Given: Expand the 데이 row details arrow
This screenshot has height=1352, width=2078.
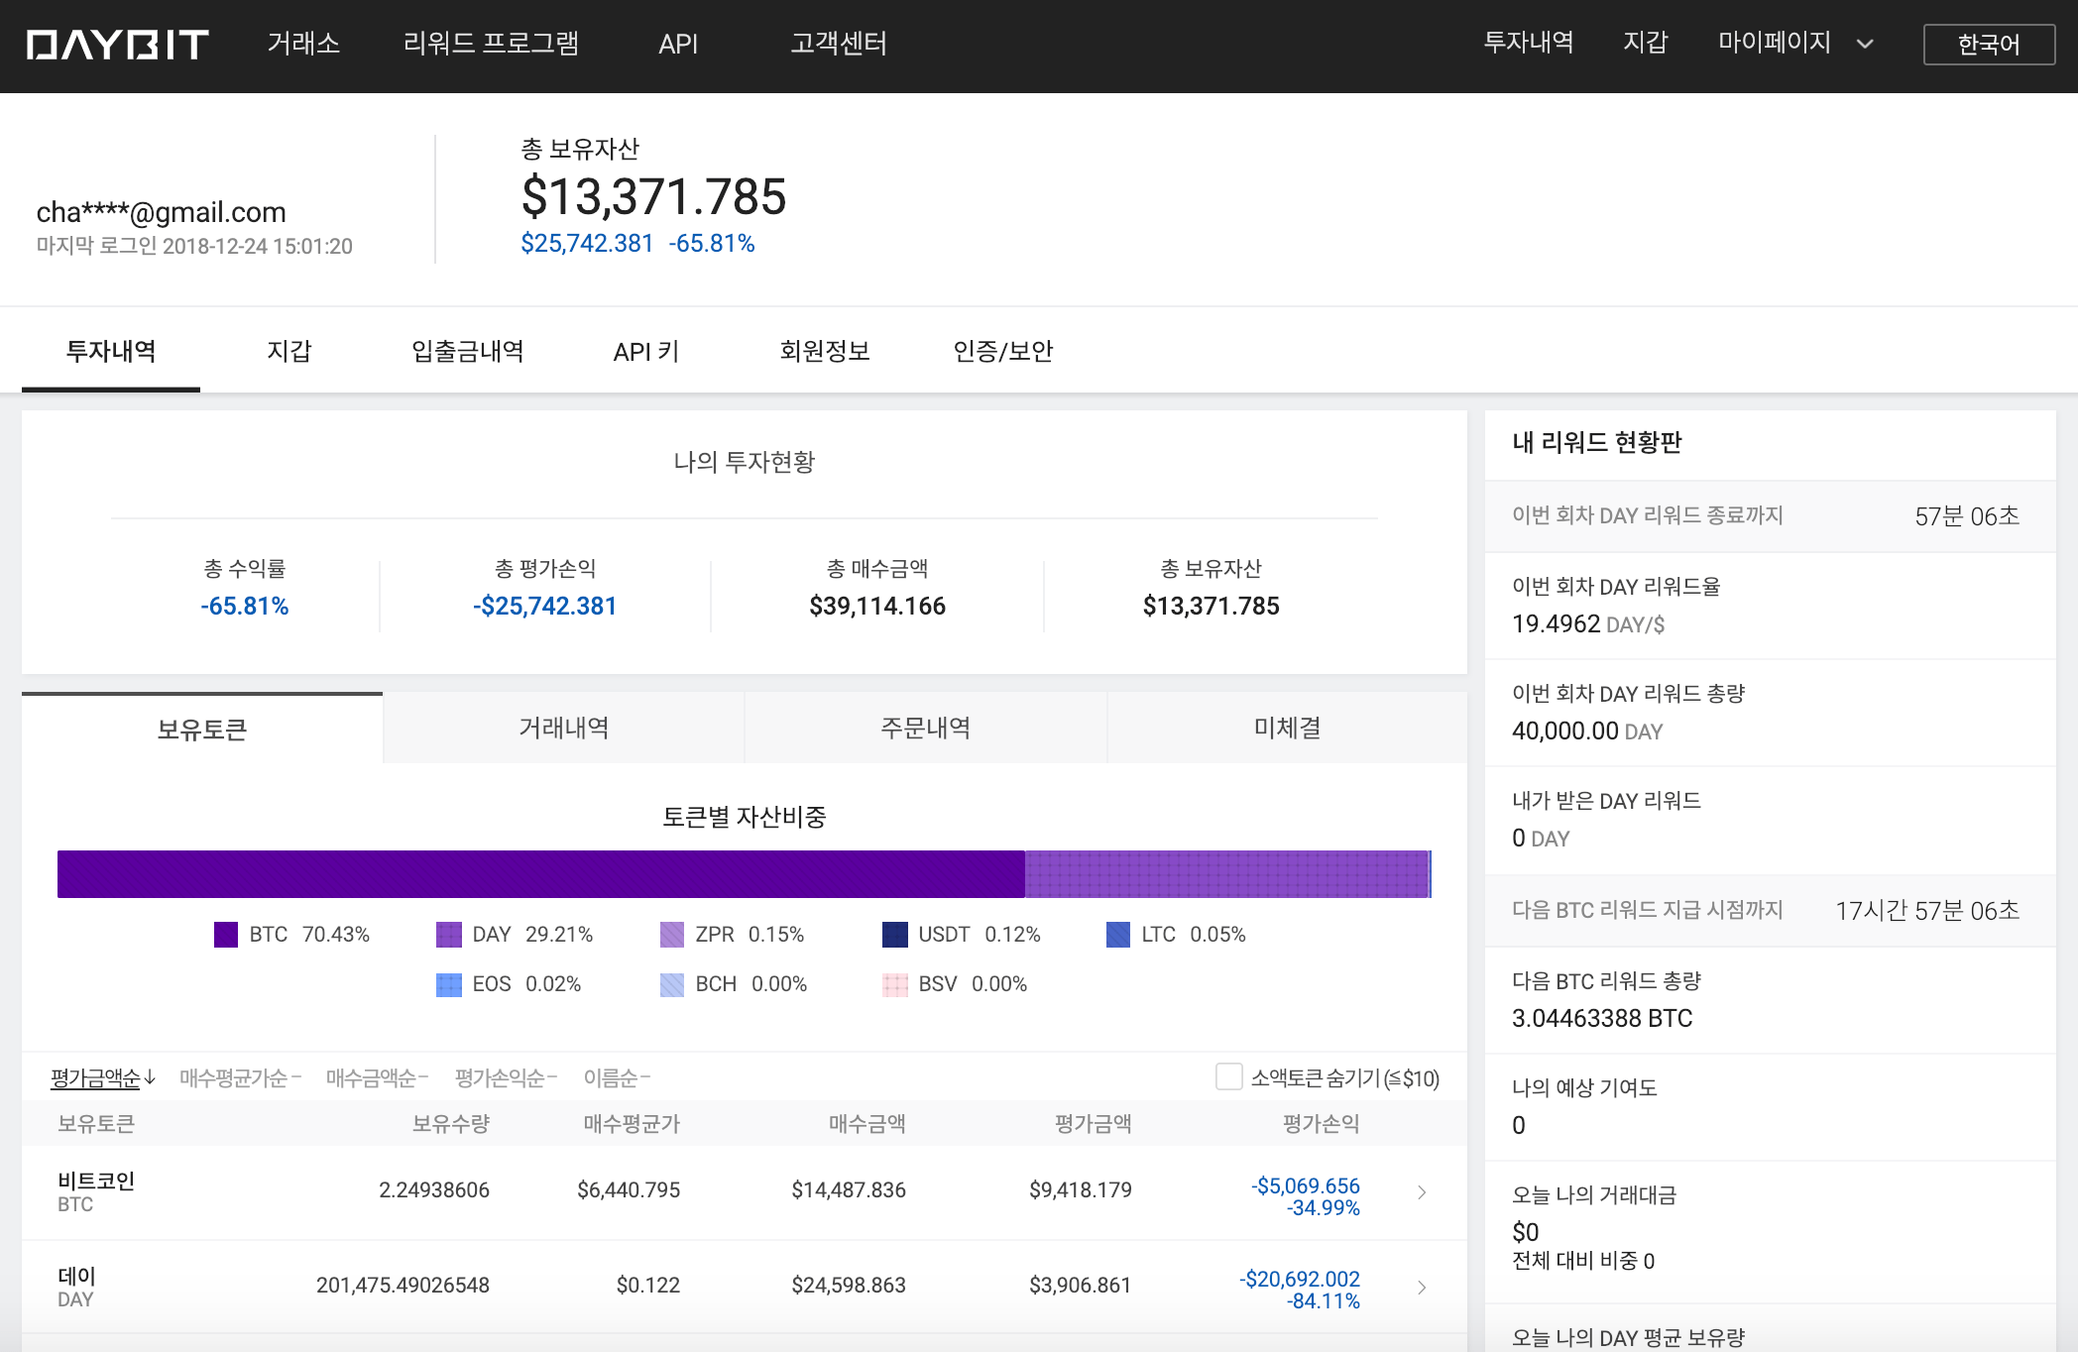Looking at the screenshot, I should pos(1423,1286).
